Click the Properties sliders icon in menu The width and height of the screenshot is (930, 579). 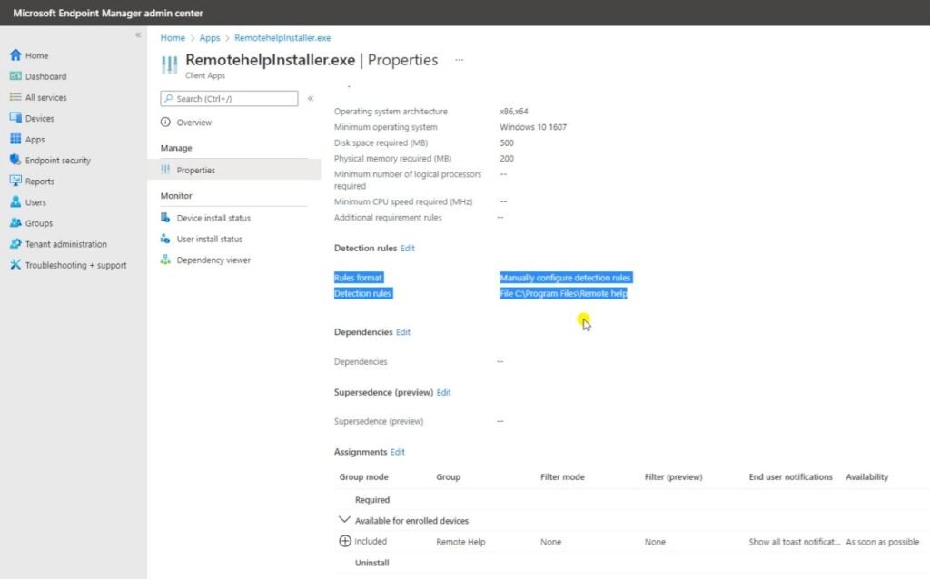165,170
